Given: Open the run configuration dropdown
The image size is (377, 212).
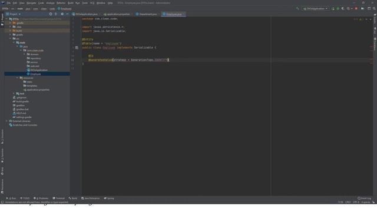Looking at the screenshot, I should 315,9.
